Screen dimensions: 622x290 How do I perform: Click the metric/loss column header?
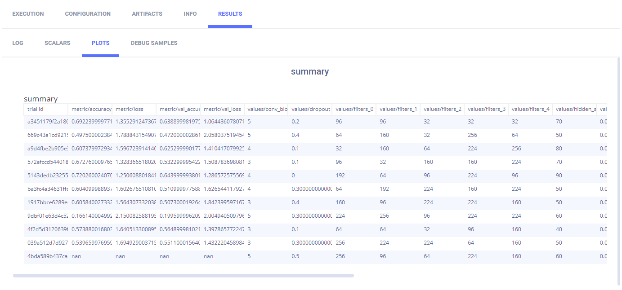point(133,109)
